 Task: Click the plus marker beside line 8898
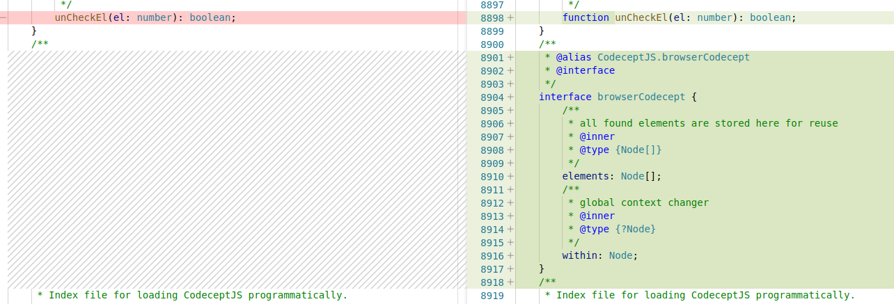511,17
